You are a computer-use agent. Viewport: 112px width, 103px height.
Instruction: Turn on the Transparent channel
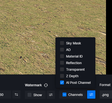(x=62, y=69)
